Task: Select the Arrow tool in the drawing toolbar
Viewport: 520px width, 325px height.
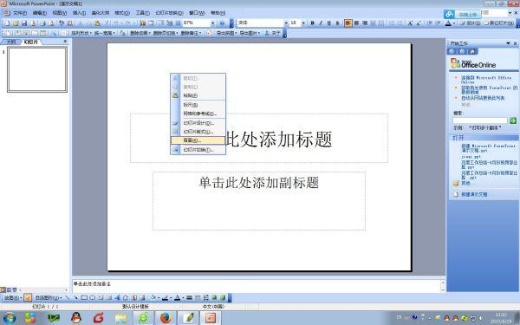Action: [x=75, y=297]
